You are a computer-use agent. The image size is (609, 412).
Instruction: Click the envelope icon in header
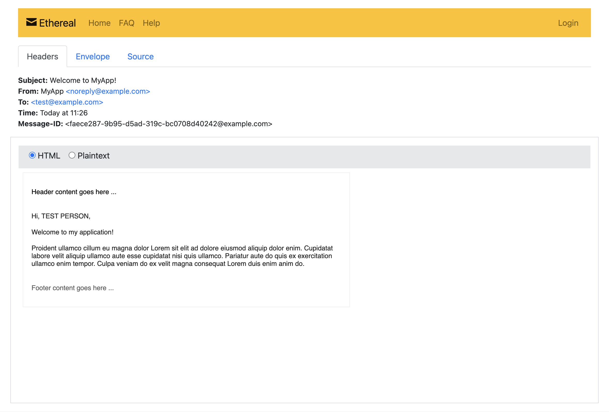(31, 22)
